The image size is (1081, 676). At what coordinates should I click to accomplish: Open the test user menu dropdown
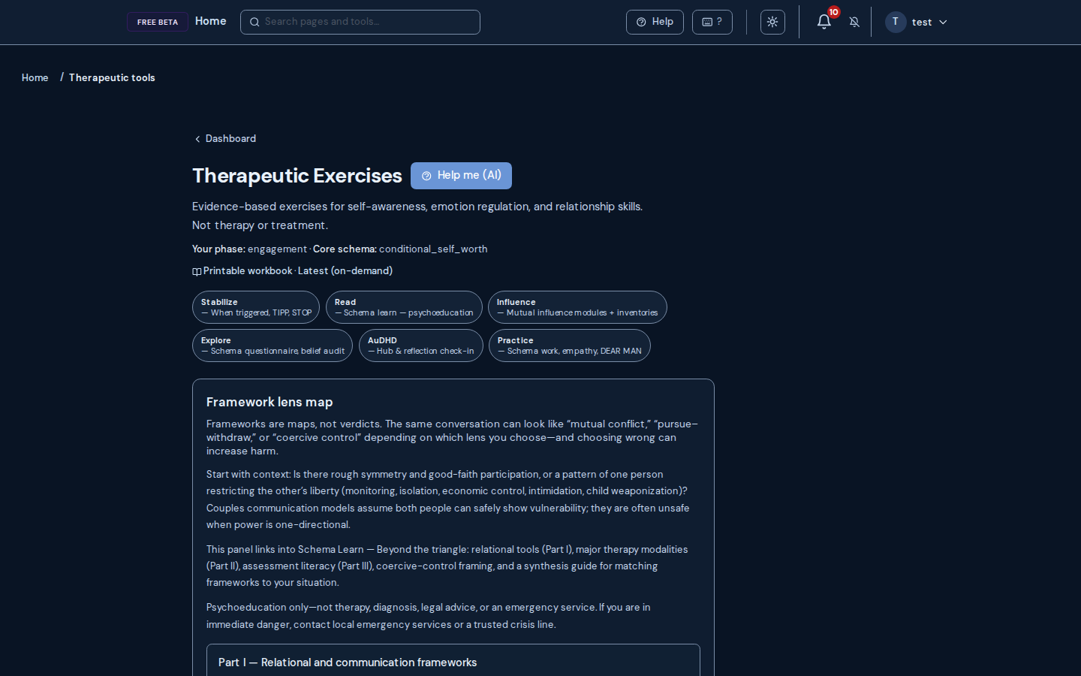pos(917,22)
